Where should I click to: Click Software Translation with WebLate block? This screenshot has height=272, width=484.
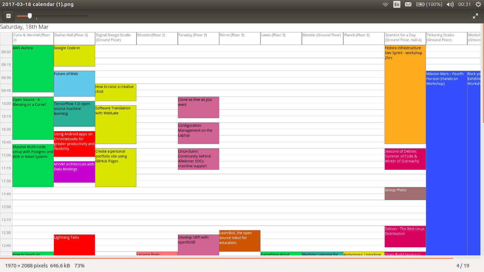(x=116, y=125)
